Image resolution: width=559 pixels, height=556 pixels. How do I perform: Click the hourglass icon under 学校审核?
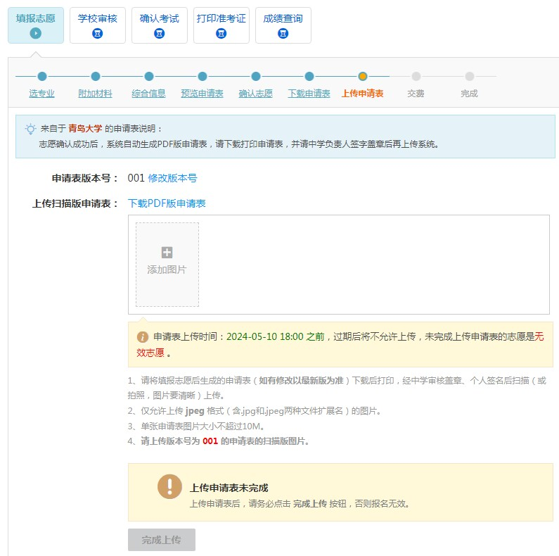point(98,33)
